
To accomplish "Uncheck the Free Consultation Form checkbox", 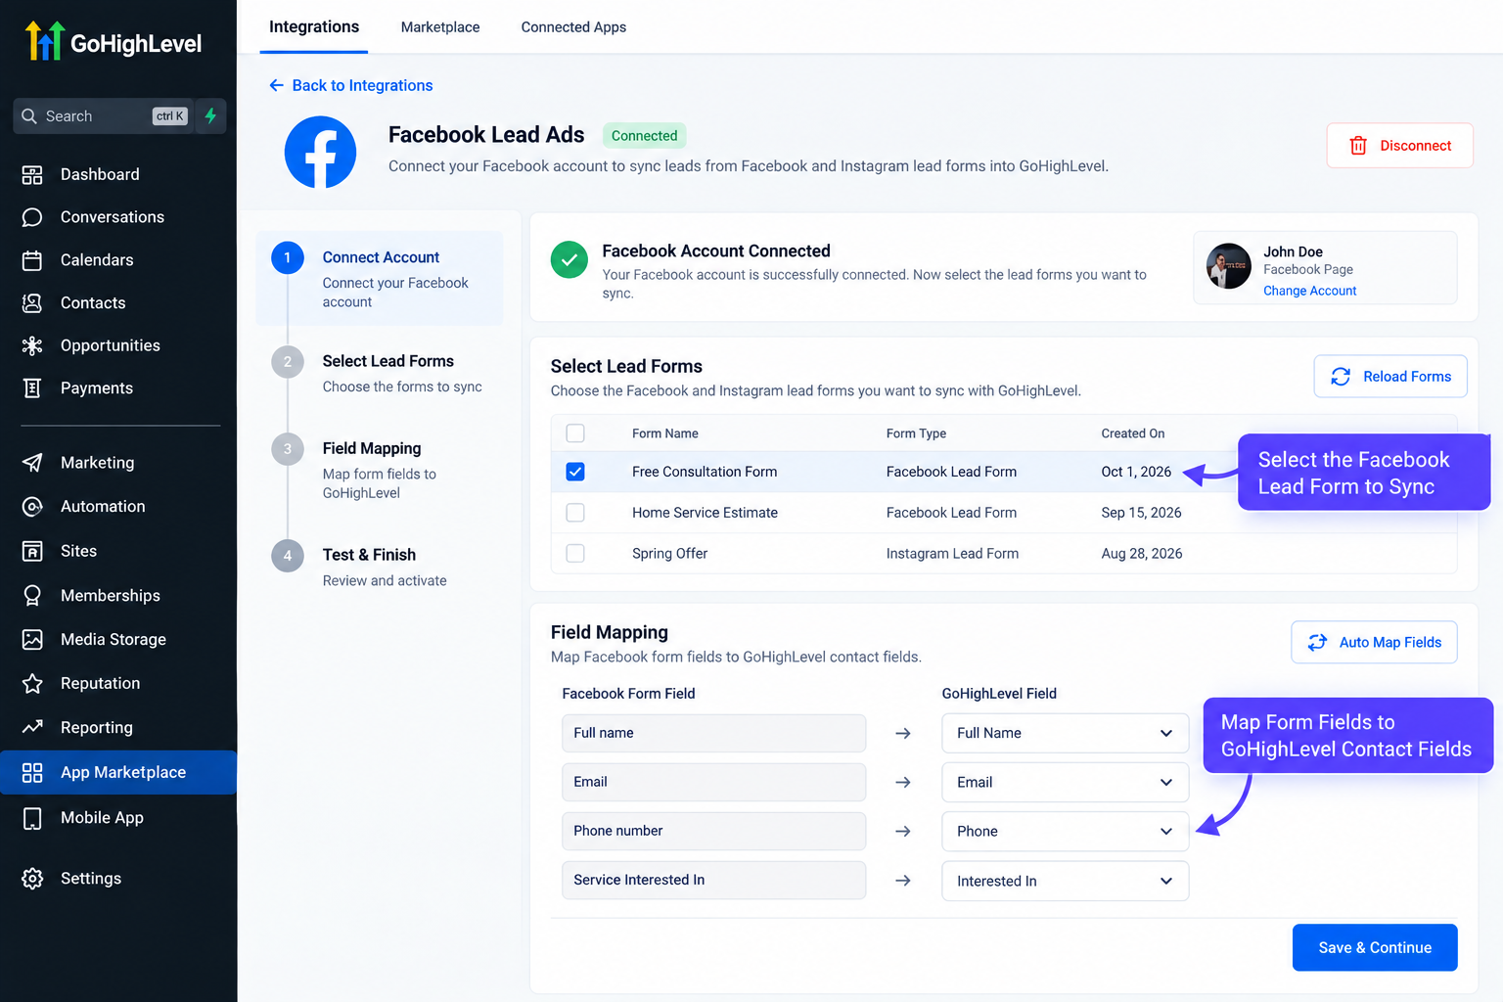I will tap(575, 472).
